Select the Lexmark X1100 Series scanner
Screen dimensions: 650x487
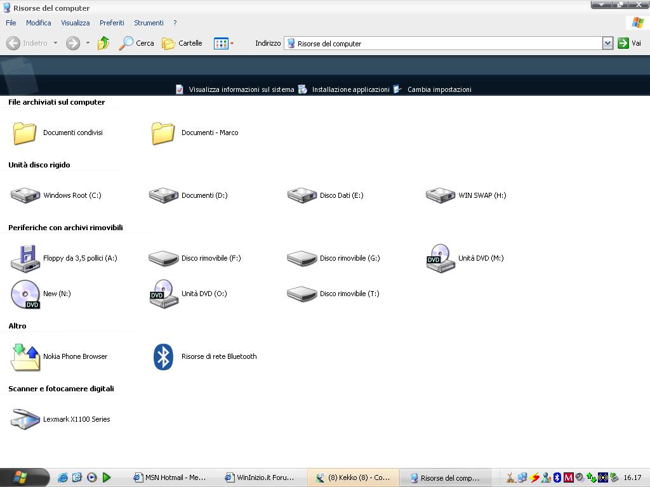[25, 419]
